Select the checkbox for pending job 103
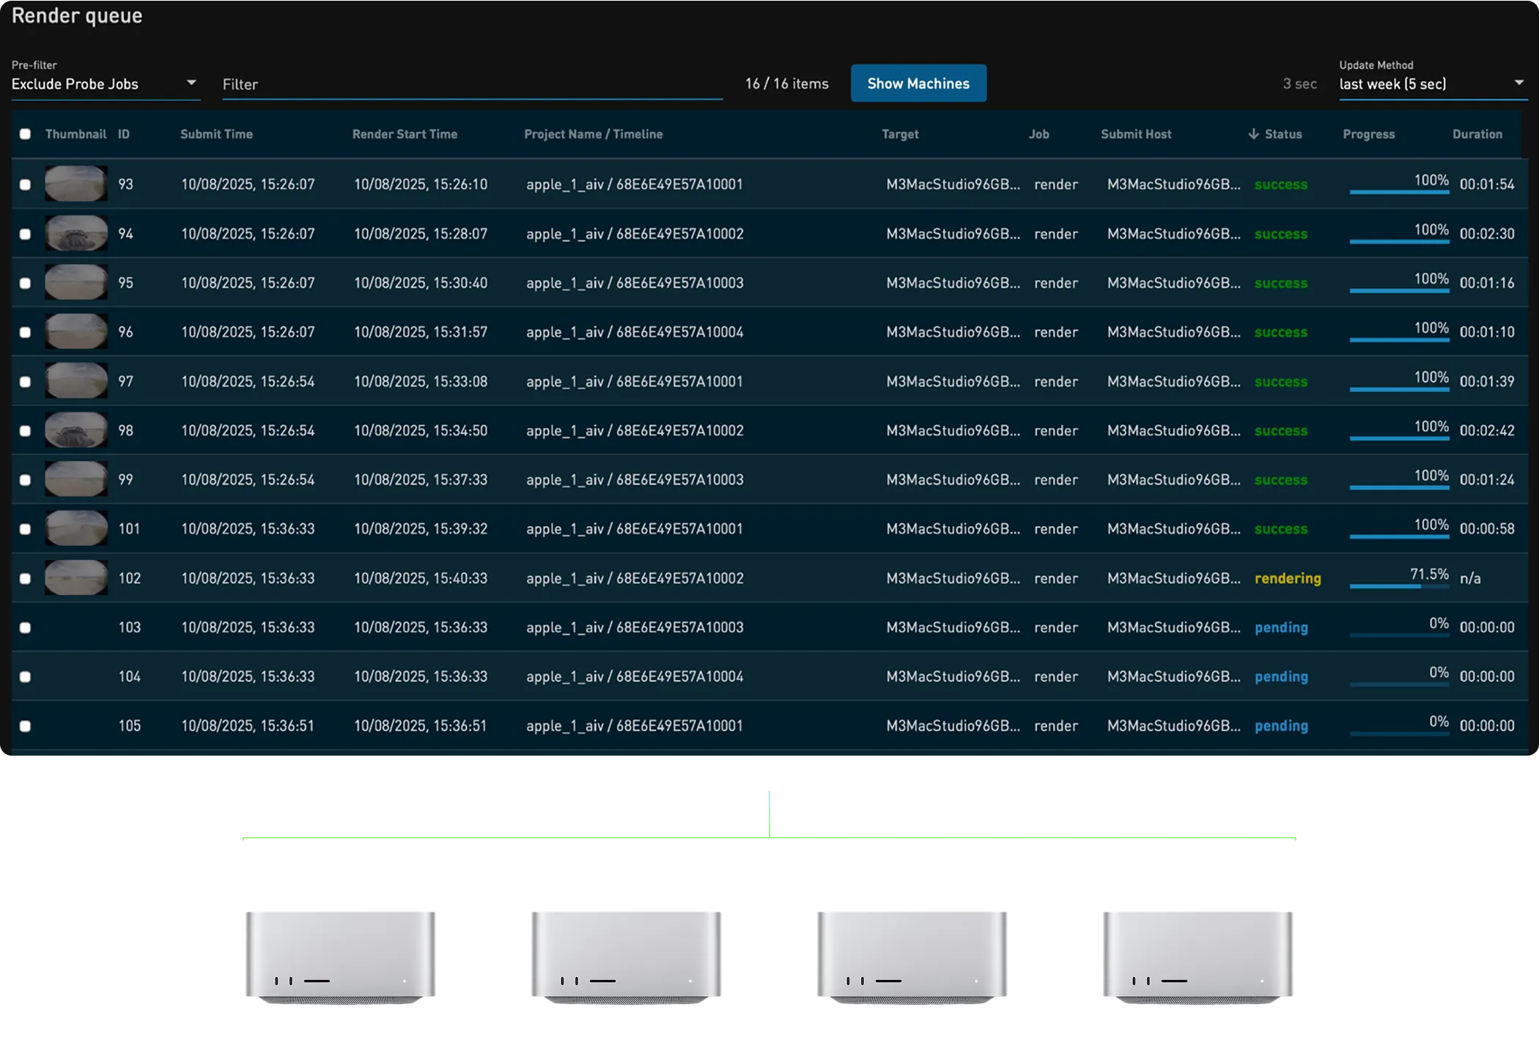 tap(26, 627)
